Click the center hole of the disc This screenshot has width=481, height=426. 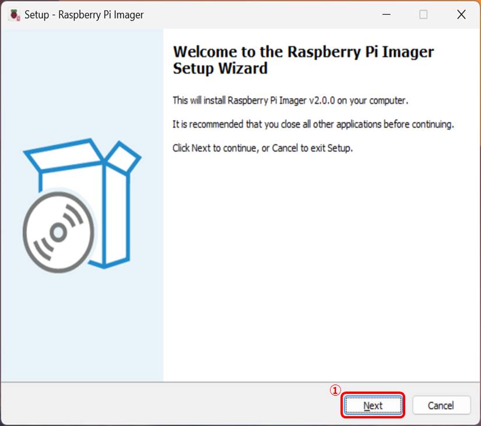(58, 232)
